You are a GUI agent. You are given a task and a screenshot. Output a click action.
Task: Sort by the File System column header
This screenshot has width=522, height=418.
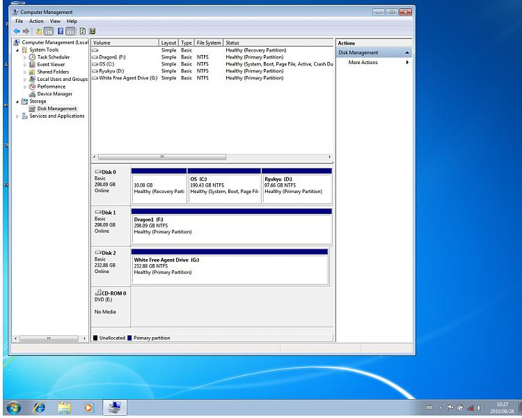coord(208,42)
